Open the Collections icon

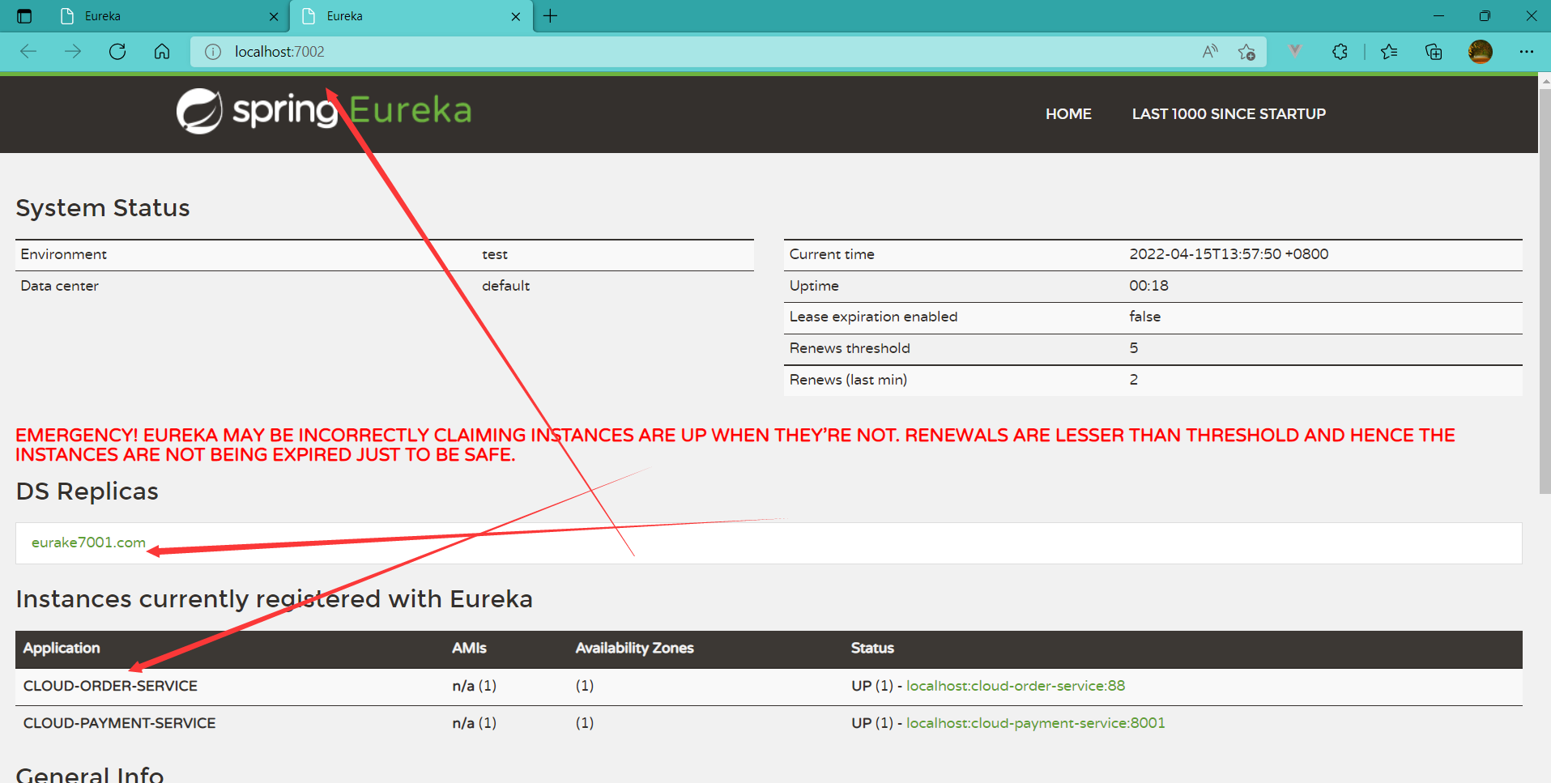click(1434, 52)
